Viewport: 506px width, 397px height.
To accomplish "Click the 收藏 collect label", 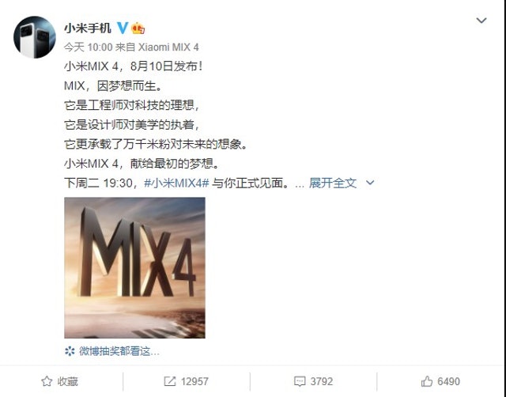I will [68, 381].
